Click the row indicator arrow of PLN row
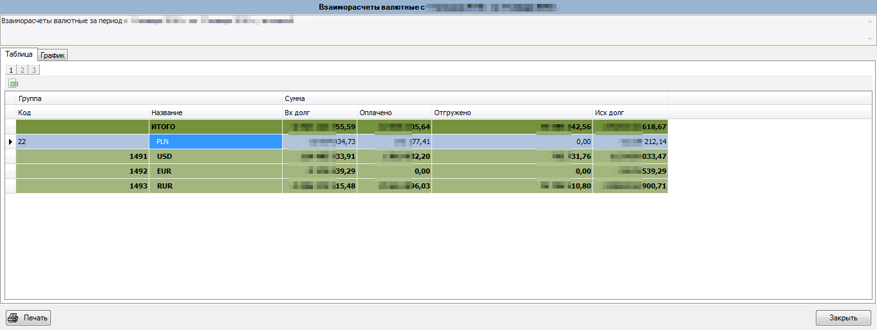 [10, 142]
